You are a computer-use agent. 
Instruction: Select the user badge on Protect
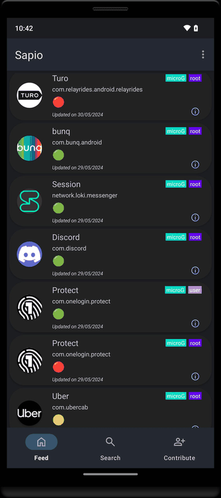tap(195, 290)
